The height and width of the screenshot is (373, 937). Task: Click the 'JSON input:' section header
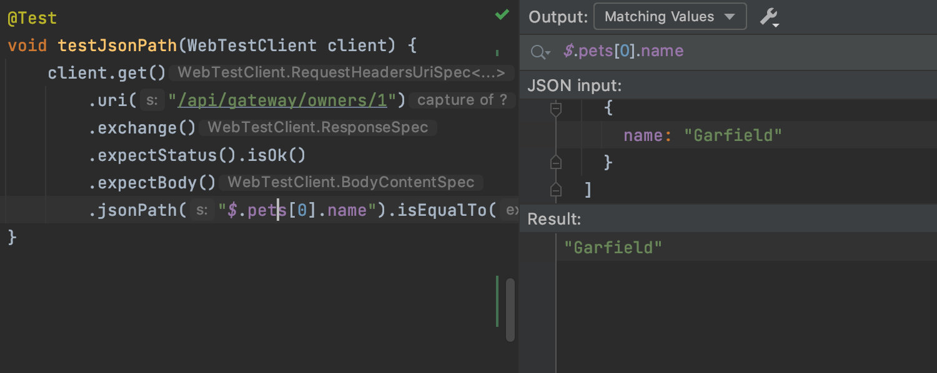(x=574, y=85)
